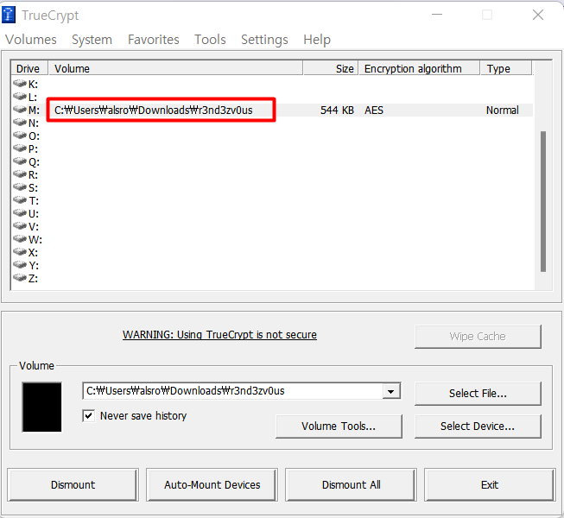Sort by the Type column header
Viewport: 564px width, 518px height.
coord(506,68)
